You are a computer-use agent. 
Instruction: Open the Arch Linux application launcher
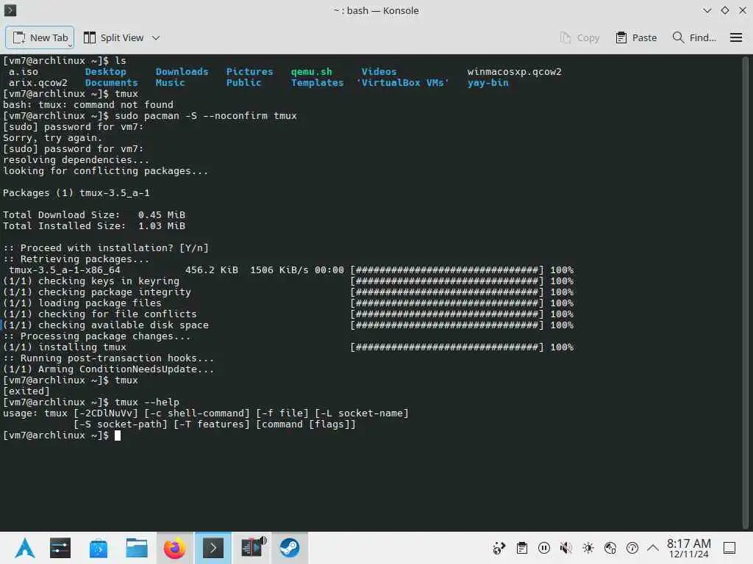(x=25, y=548)
